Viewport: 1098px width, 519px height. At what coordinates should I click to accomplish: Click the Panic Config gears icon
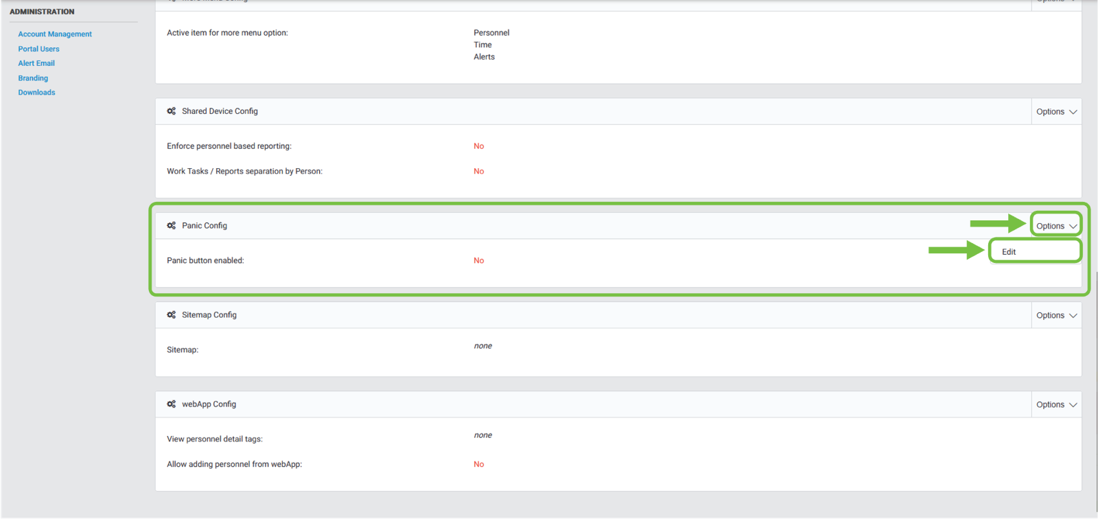click(x=171, y=226)
